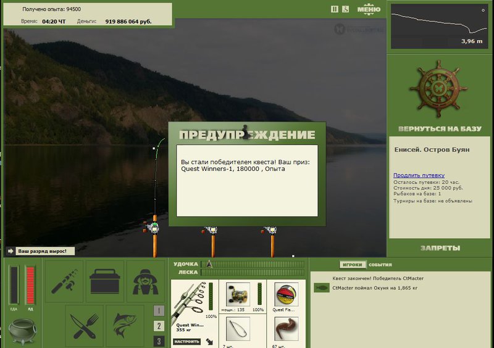Click the Стоимость дня: 25 000 руб. line
Viewport: 494px width, 348px height.
[428, 188]
